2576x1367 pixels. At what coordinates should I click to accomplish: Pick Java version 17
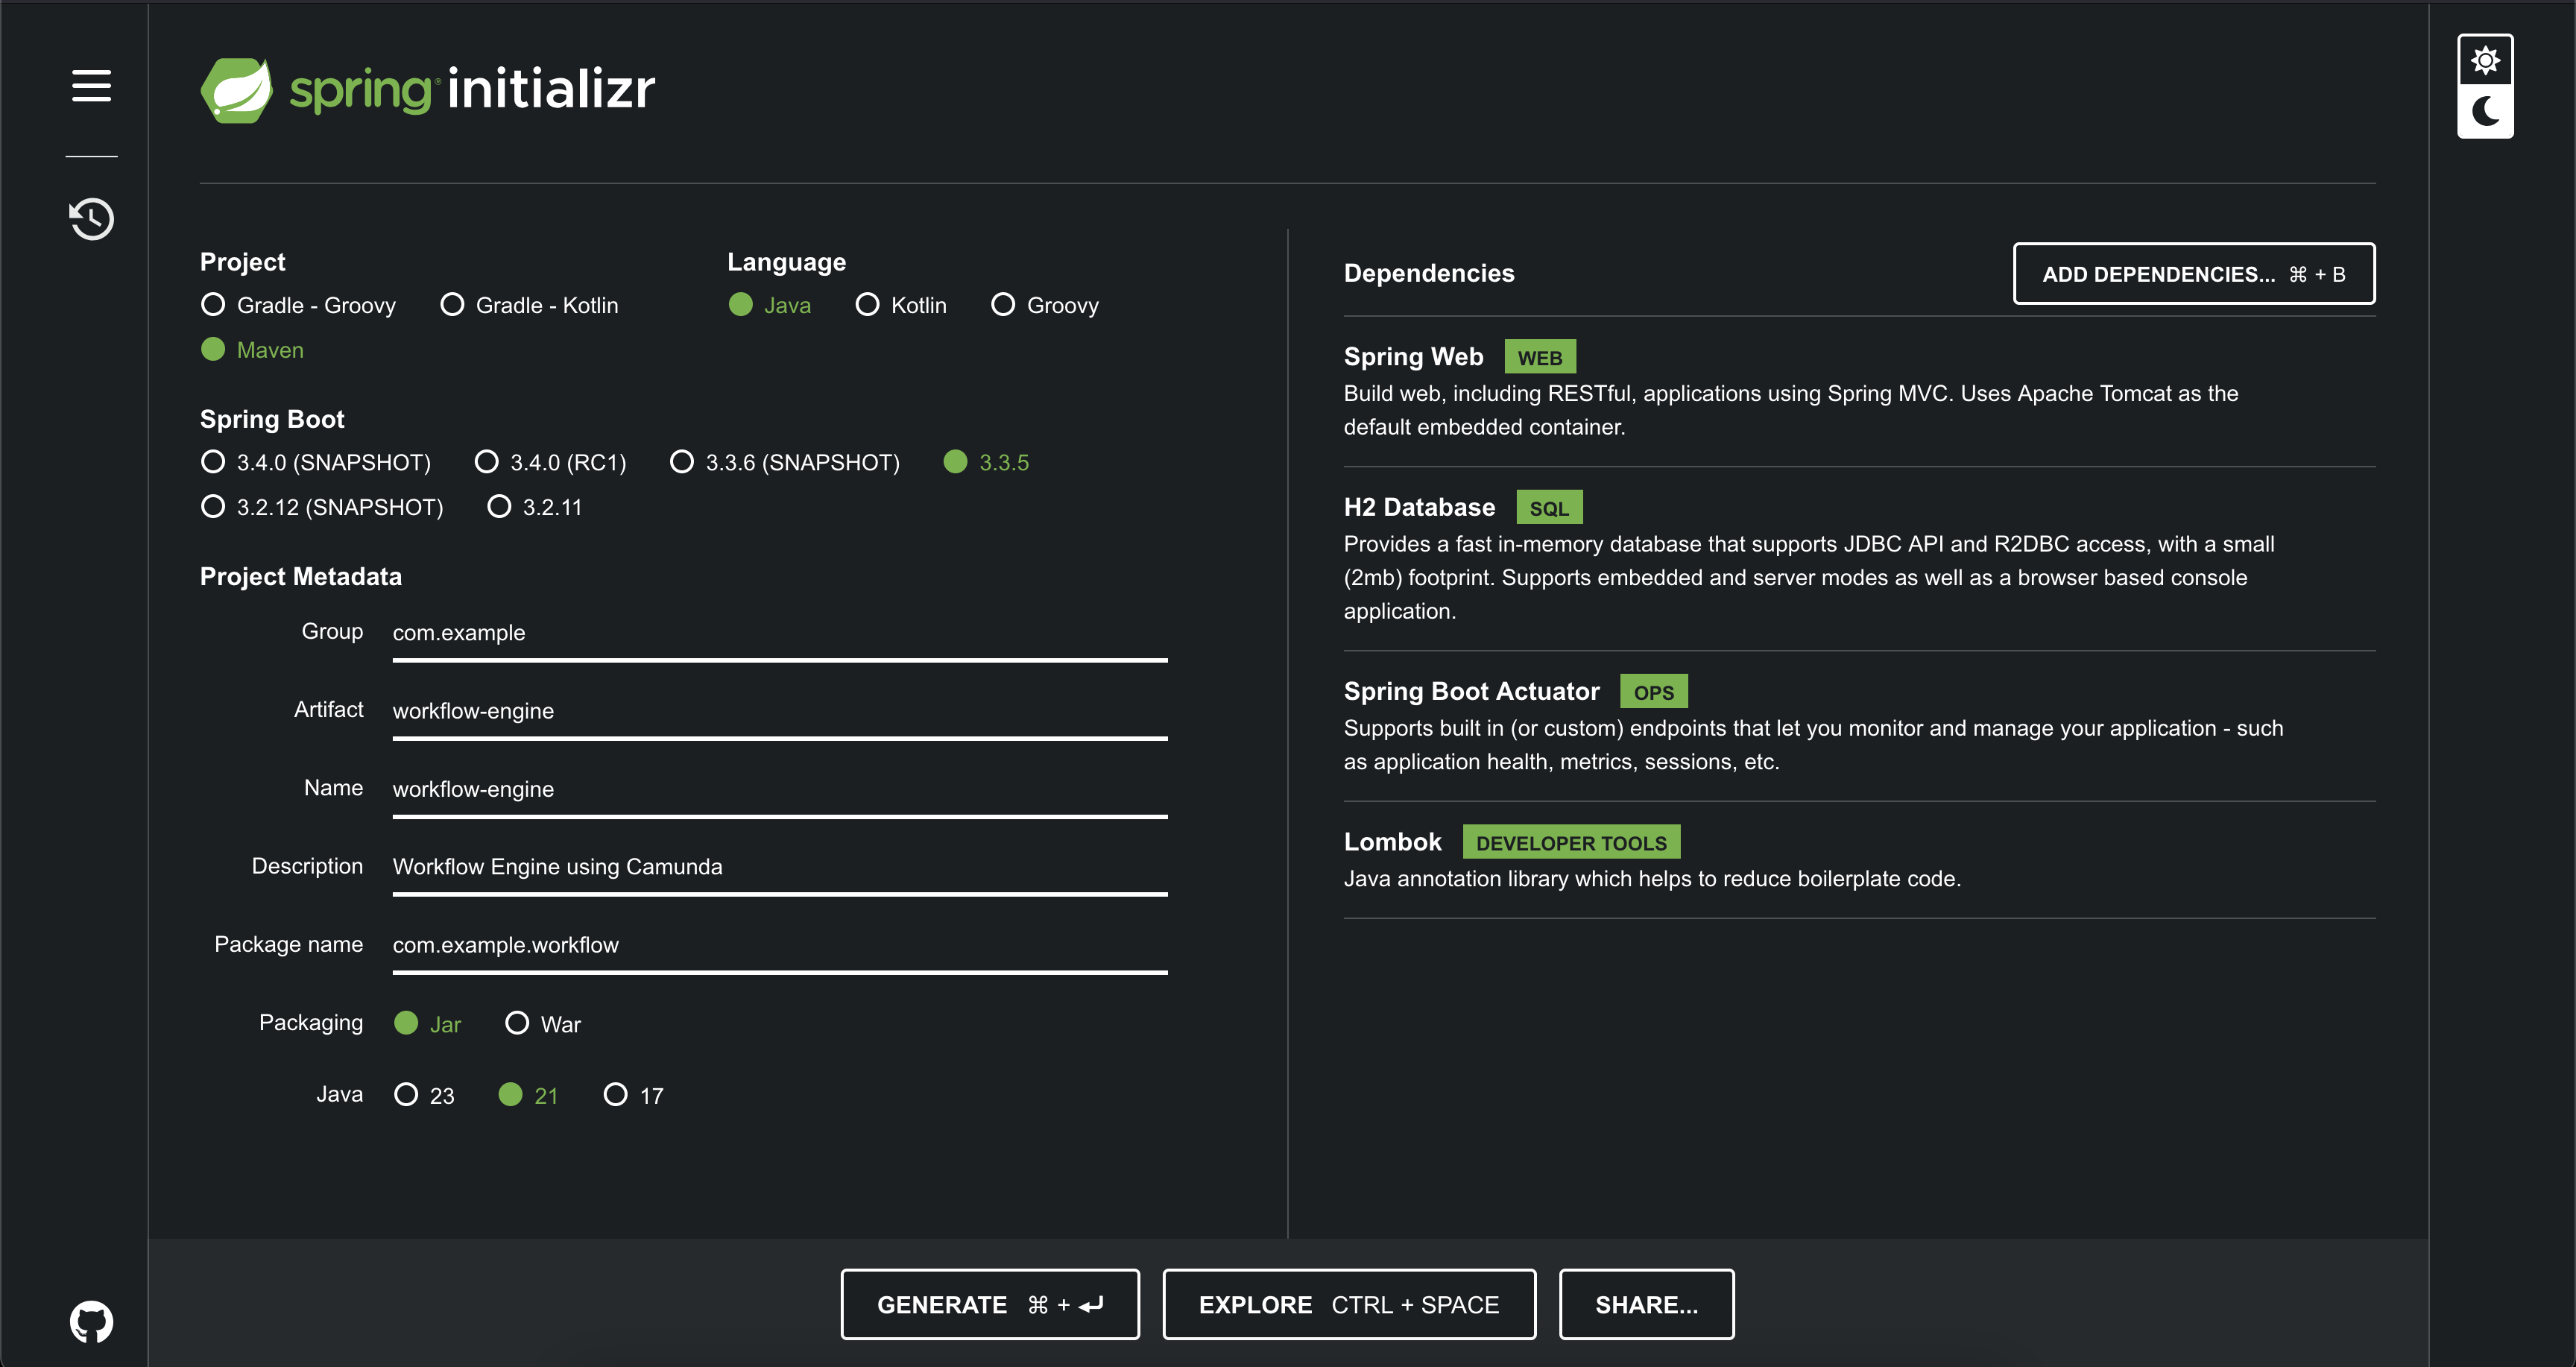point(633,1096)
